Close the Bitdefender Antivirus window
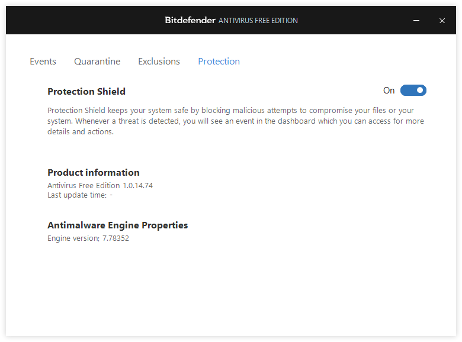Screen dimensions: 462x342 [x=442, y=21]
